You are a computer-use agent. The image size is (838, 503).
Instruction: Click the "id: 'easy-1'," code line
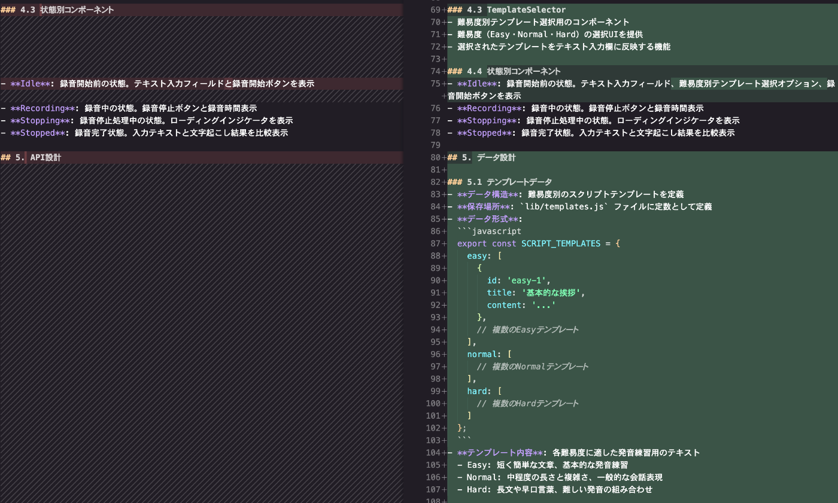click(518, 280)
